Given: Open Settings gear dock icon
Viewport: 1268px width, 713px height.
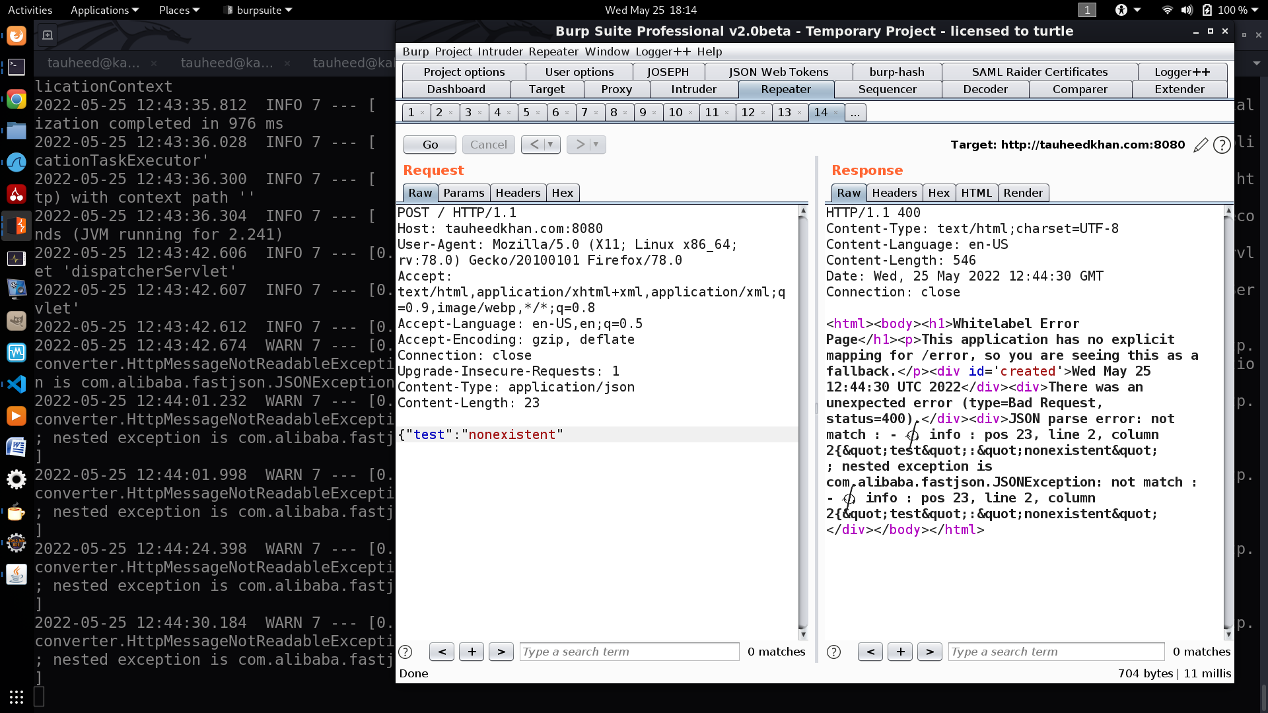Looking at the screenshot, I should (x=17, y=479).
